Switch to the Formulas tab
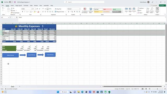This screenshot has height=94, width=167. coord(26,5)
